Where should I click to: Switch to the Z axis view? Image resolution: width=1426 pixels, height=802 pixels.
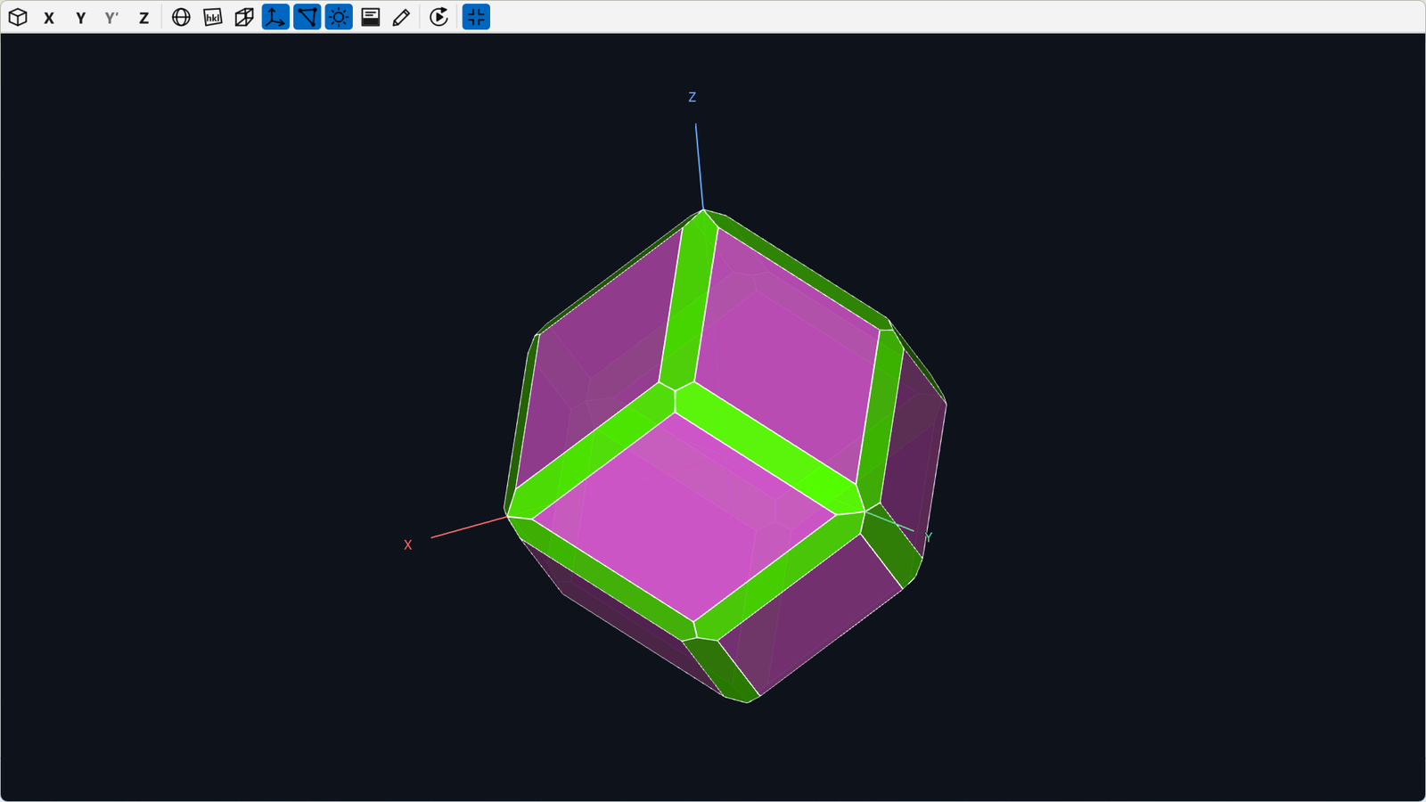coord(143,17)
